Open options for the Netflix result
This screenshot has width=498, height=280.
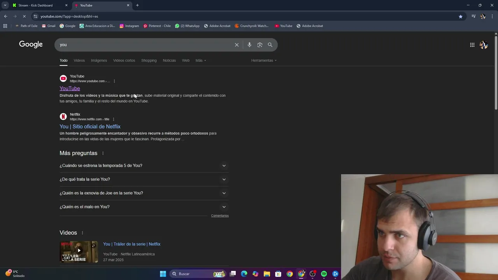[x=114, y=119]
